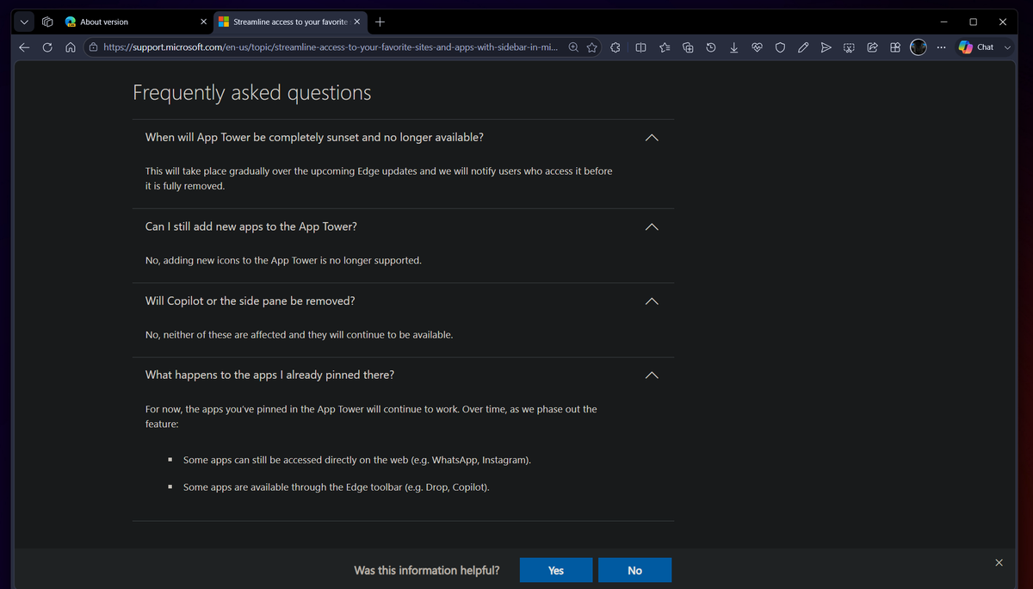Open browsing History
Viewport: 1033px width, 589px height.
coord(710,47)
